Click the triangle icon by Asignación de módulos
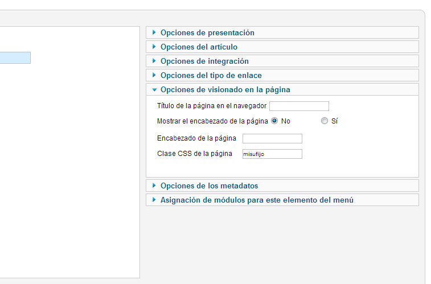The height and width of the screenshot is (284, 431). [x=154, y=200]
